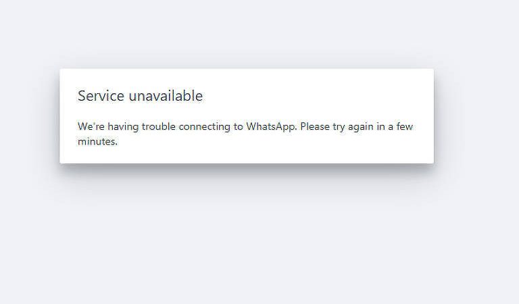Click the word "connecting" in the message

coord(205,127)
